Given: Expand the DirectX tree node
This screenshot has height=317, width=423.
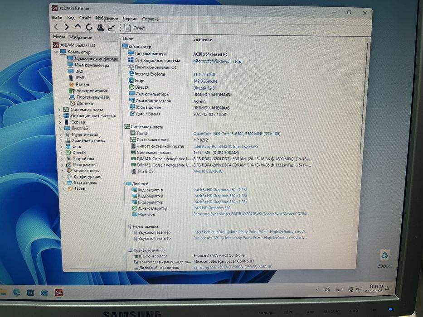Looking at the screenshot, I should pyautogui.click(x=62, y=153).
